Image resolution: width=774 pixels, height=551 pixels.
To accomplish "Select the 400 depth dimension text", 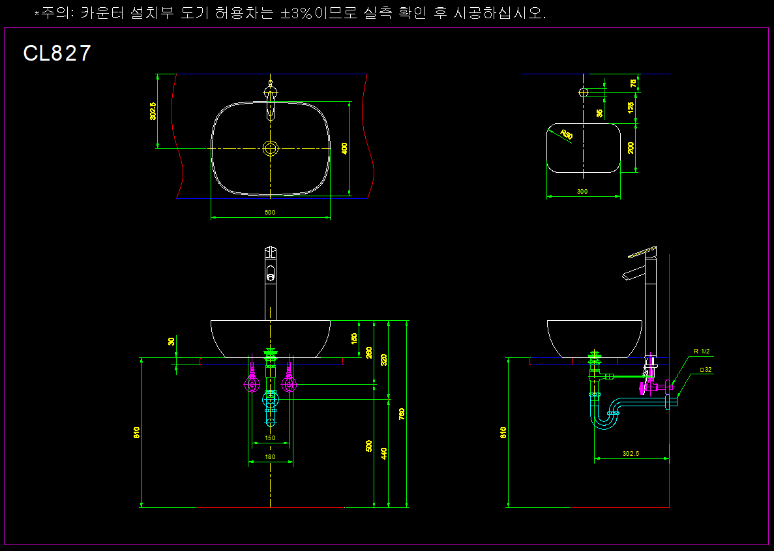I will [x=344, y=149].
